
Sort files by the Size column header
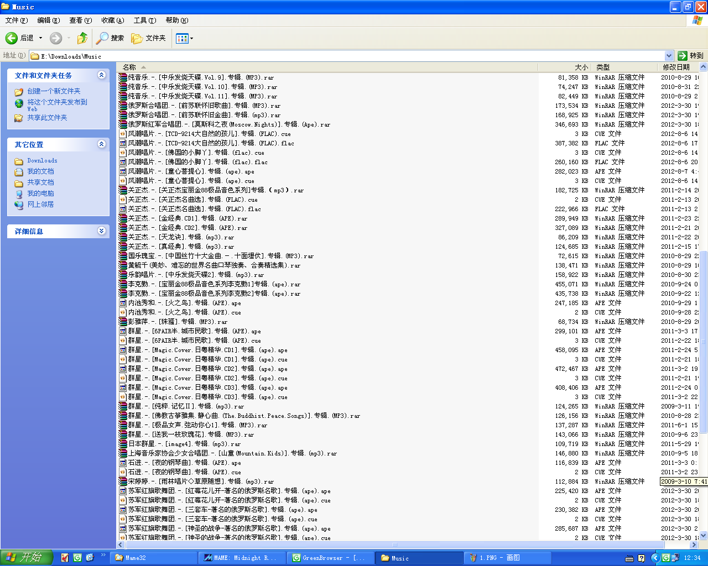pyautogui.click(x=581, y=67)
